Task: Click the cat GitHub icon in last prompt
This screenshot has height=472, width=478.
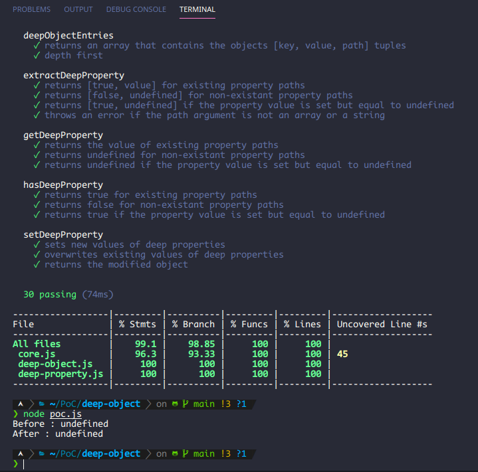Action: click(175, 453)
